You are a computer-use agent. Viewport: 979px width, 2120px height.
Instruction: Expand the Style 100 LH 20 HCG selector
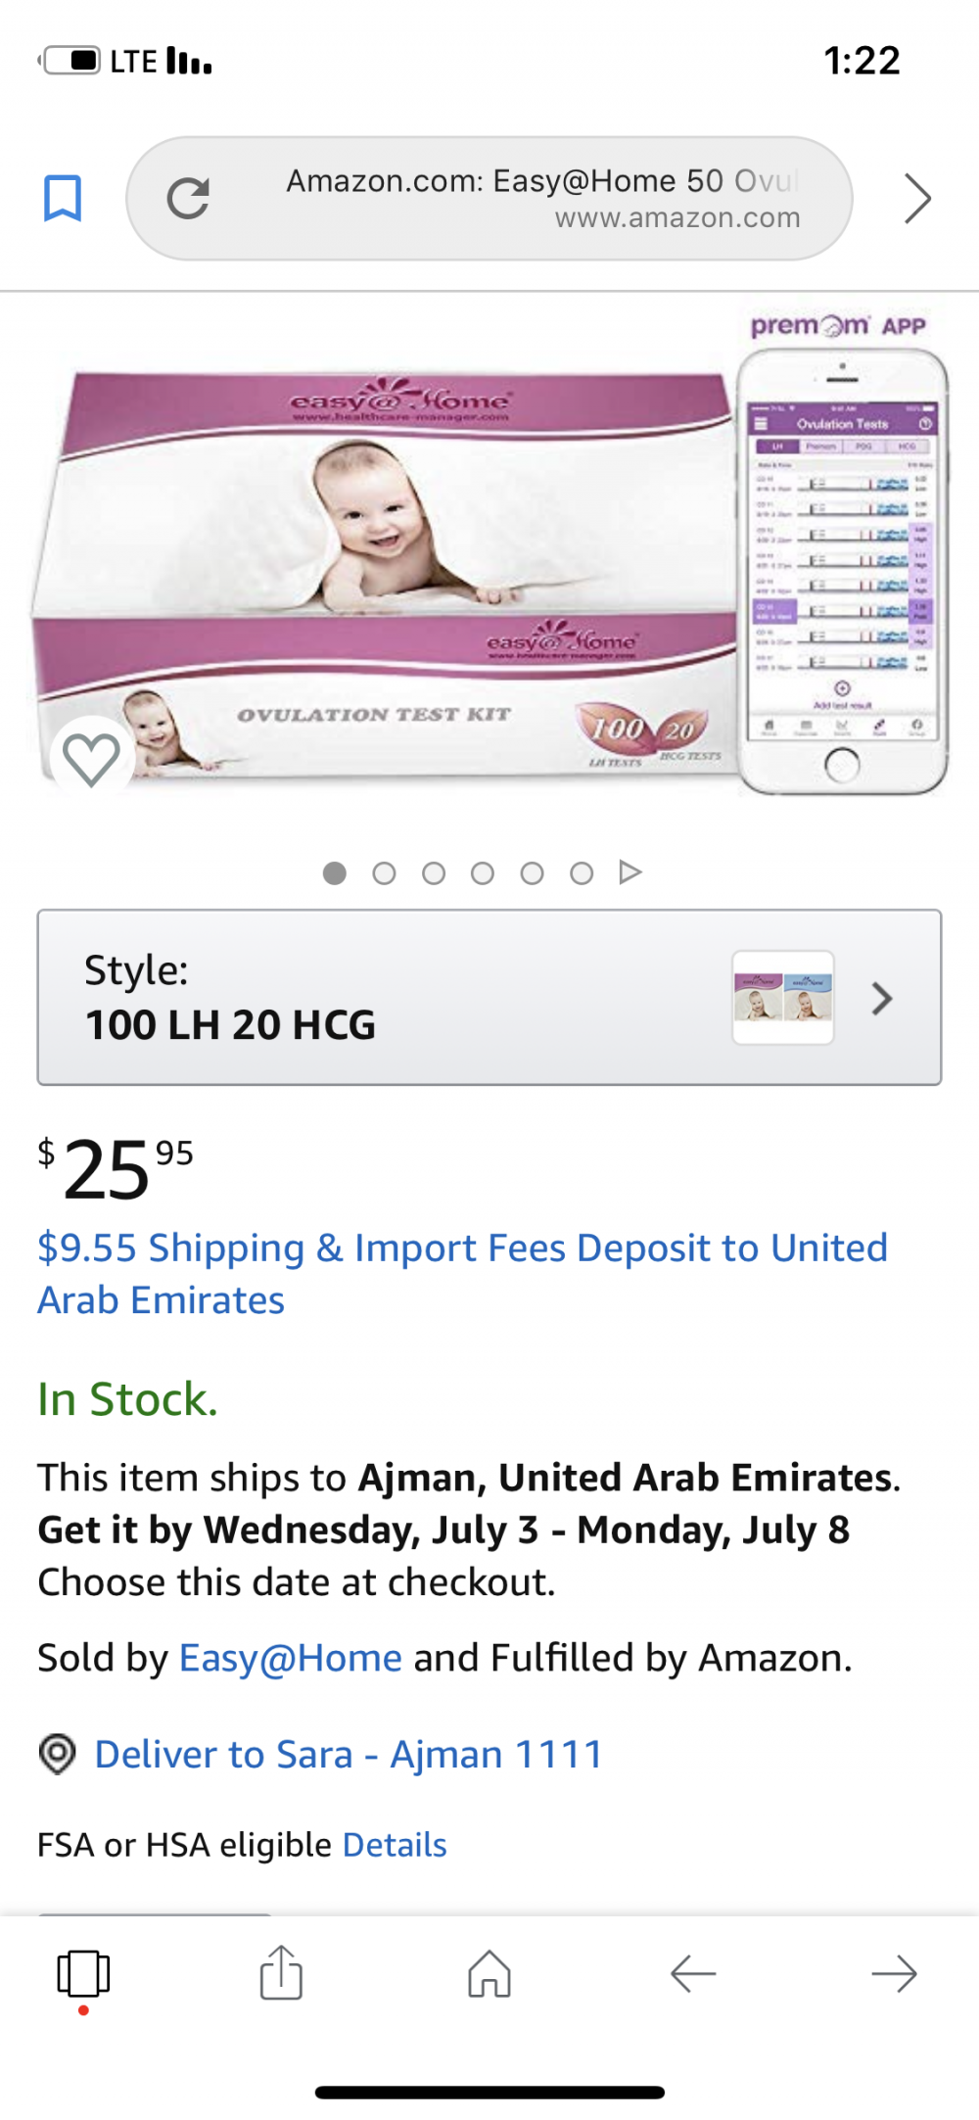pyautogui.click(x=392, y=997)
